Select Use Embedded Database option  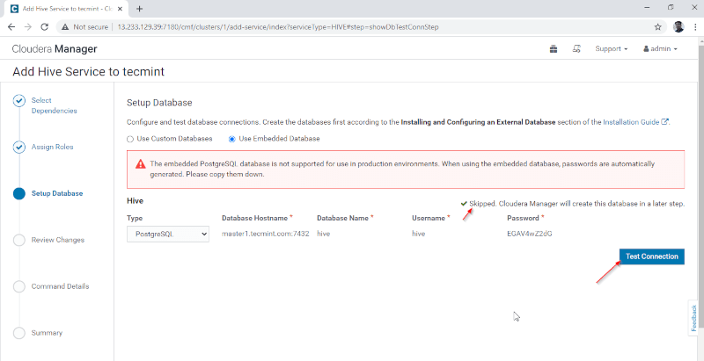[x=232, y=139]
